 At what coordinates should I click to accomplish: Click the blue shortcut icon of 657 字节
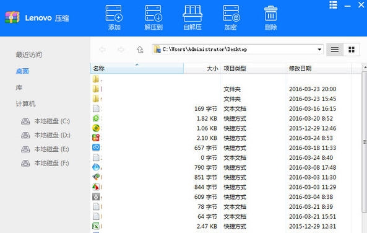[x=96, y=147]
